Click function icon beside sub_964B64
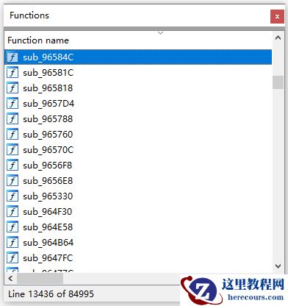The image size is (288, 306). pyautogui.click(x=12, y=243)
